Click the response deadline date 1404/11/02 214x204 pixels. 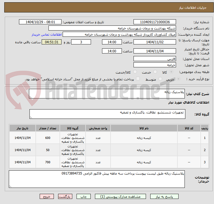155,42
